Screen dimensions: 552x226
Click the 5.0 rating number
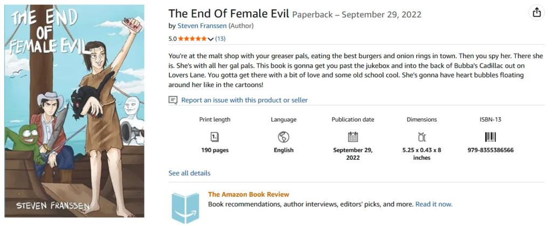coord(172,39)
